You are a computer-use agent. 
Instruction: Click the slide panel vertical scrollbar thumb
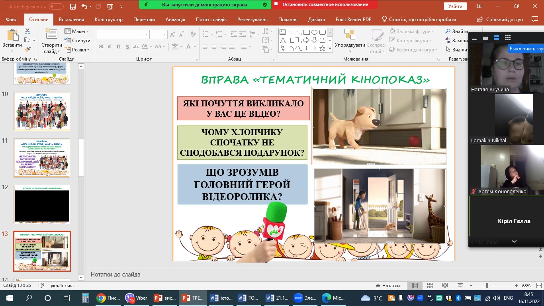point(81,157)
